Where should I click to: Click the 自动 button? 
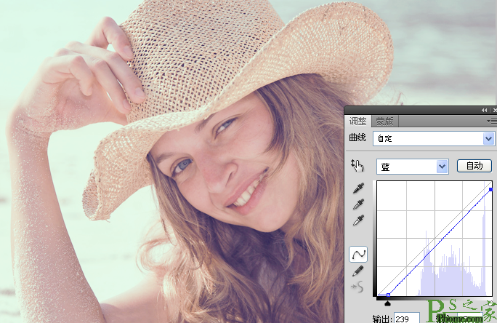point(474,166)
